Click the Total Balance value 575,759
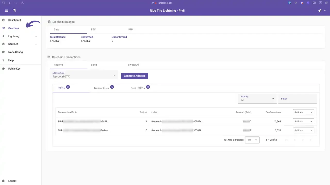Viewport: 330px width, 185px height. coord(54,41)
